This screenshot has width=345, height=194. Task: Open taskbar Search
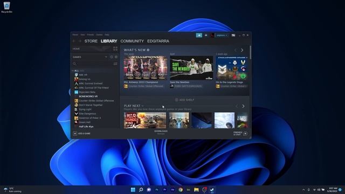pos(141,190)
